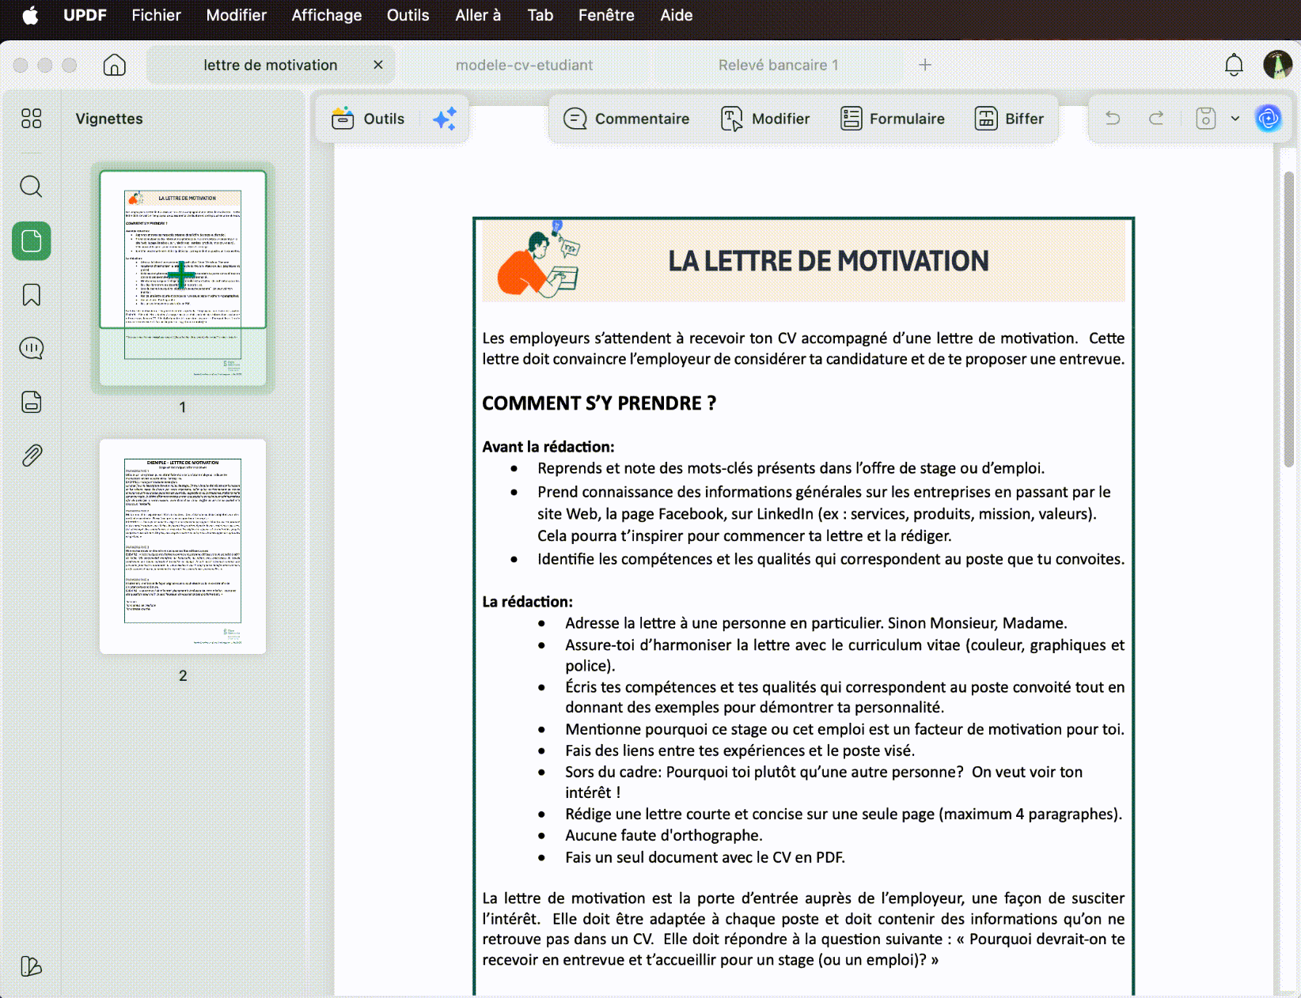This screenshot has height=998, width=1301.
Task: Open the search panel magnifier icon
Action: (32, 187)
